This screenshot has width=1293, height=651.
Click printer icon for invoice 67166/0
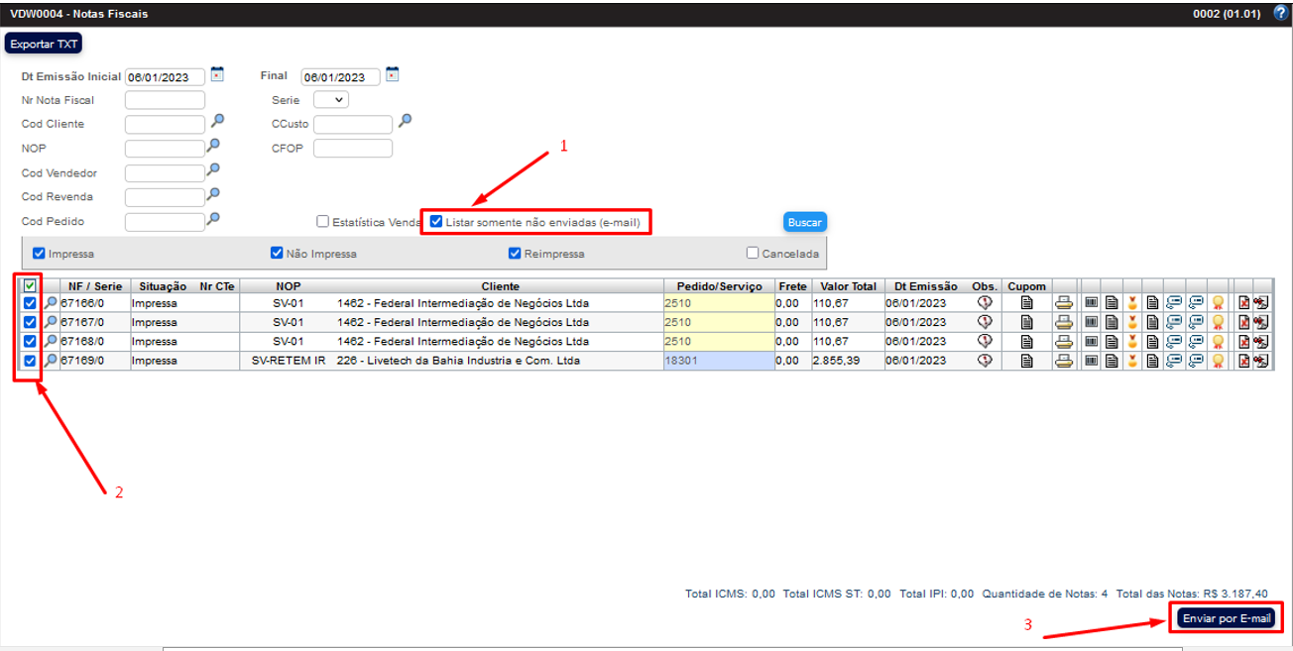pyautogui.click(x=1063, y=303)
